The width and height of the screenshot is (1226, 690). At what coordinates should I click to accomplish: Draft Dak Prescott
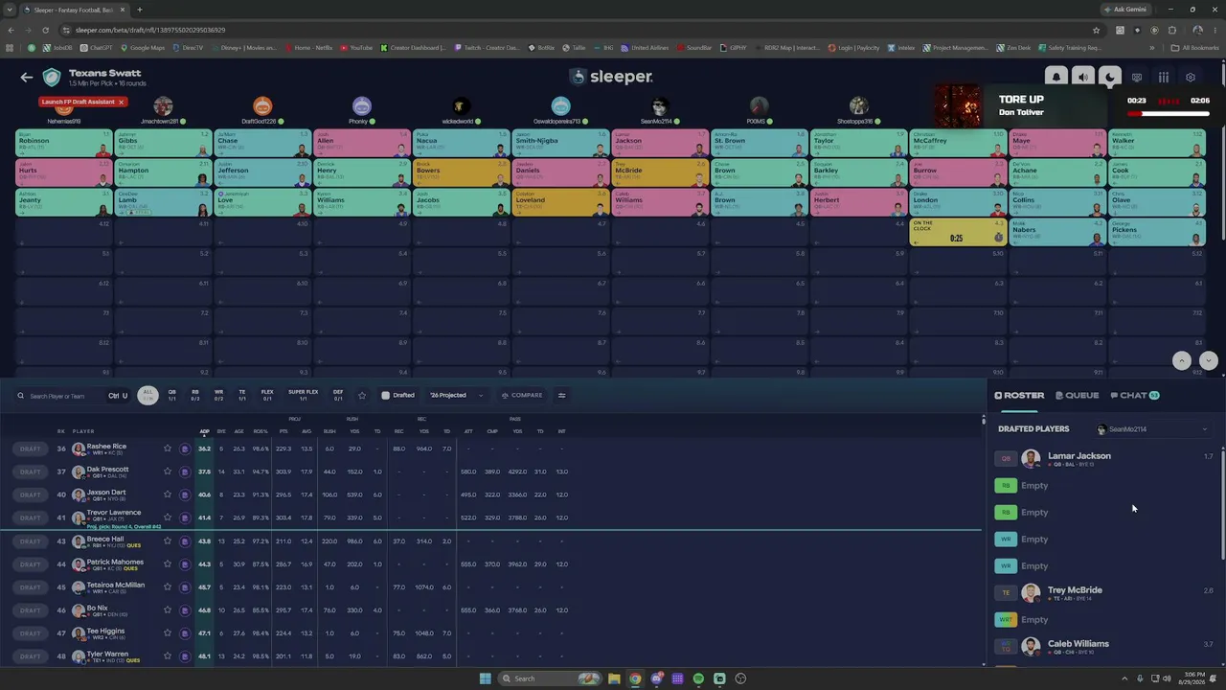(x=31, y=471)
